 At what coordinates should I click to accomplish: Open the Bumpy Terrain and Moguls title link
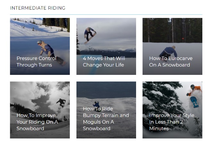pos(106,119)
